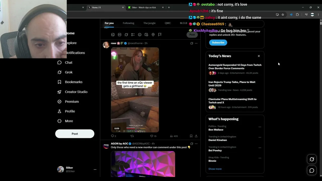Screen dimensions: 322x181
Task: Bookmark rose's post
Action: point(191,136)
